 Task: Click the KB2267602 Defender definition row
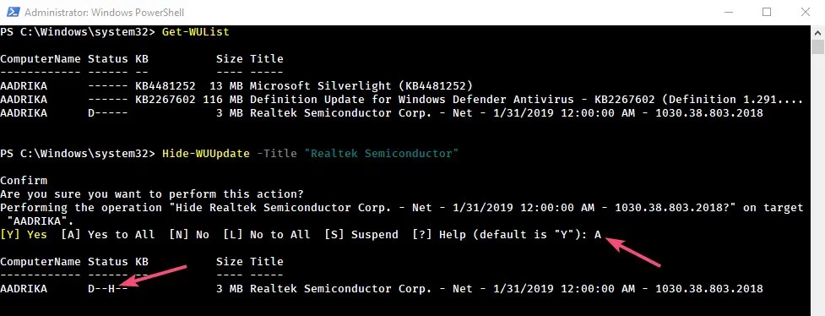(402, 100)
